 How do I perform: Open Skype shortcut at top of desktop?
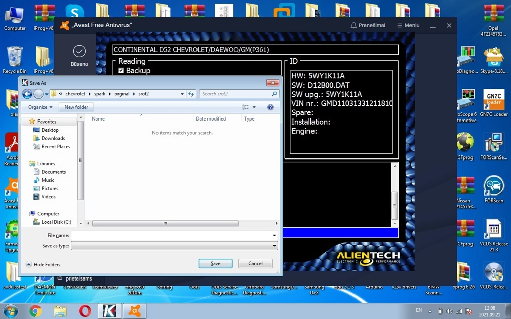click(74, 11)
